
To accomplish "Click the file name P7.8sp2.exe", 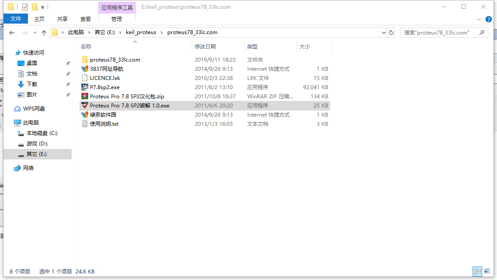I will 105,87.
